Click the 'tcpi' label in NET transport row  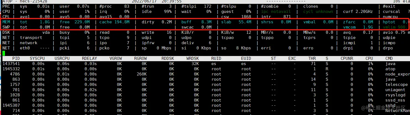pyautogui.click(x=64, y=38)
